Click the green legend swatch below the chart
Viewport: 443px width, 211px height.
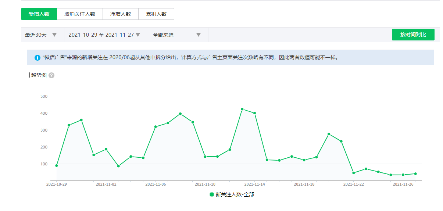click(x=212, y=194)
